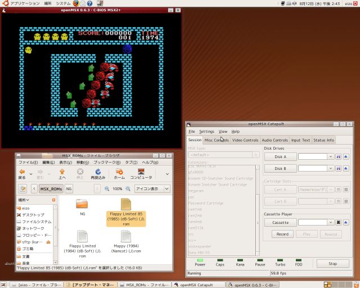Click the show desktop icon in bottom panel
This screenshot has height=288, width=360.
pos(3,285)
